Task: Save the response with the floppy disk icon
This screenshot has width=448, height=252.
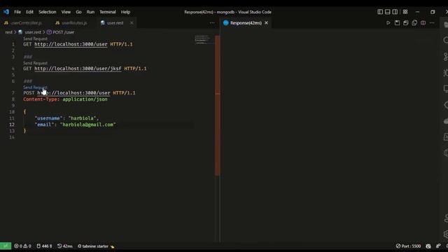Action: (397, 23)
